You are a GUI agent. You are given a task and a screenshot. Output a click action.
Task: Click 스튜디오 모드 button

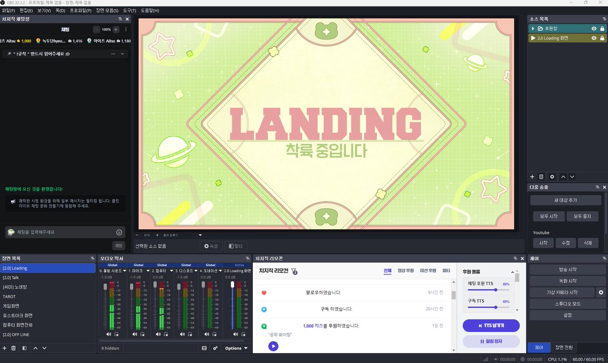(567, 304)
